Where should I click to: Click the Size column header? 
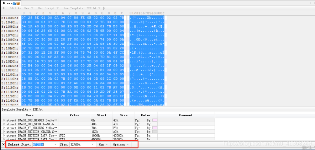coord(124,115)
